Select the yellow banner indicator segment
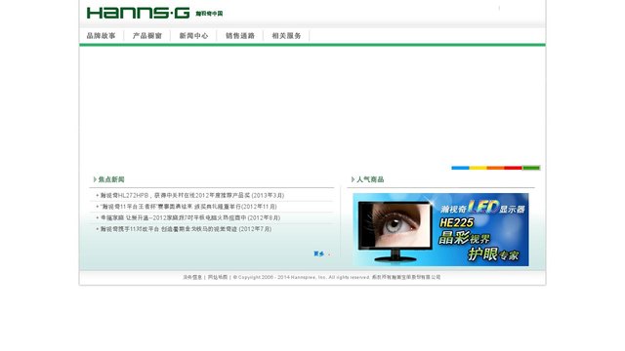This screenshot has height=351, width=625. (478, 168)
